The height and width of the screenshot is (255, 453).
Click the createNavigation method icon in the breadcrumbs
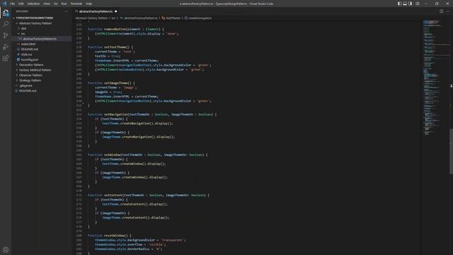pyautogui.click(x=186, y=18)
